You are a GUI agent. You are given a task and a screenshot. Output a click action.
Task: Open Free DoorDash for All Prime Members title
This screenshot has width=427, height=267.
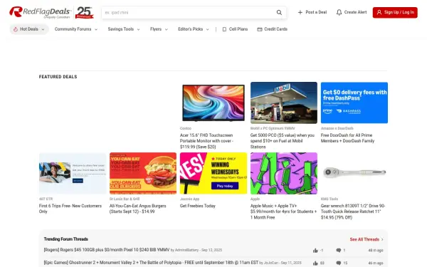tap(347, 138)
